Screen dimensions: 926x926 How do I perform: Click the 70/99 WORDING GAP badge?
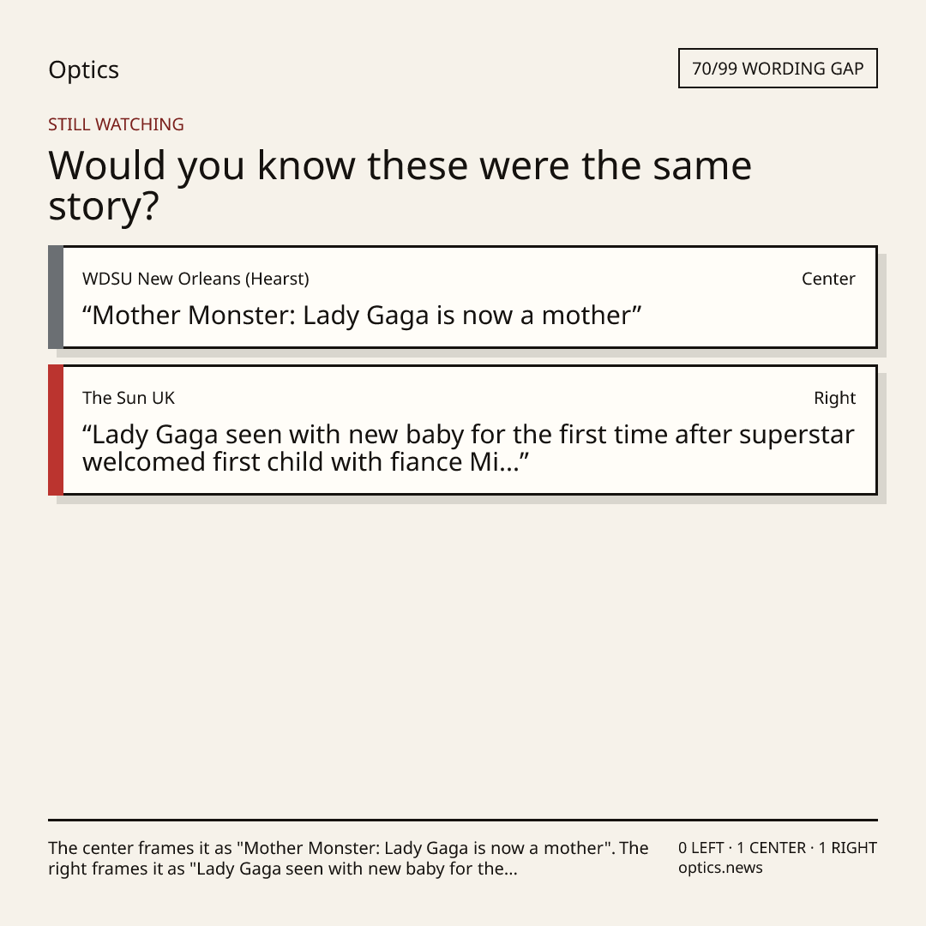[778, 69]
